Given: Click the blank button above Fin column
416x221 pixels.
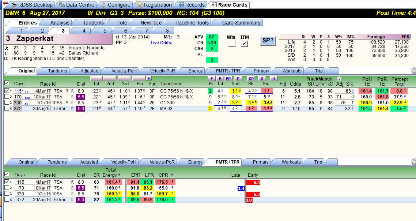Looking at the screenshot, I should (x=139, y=79).
